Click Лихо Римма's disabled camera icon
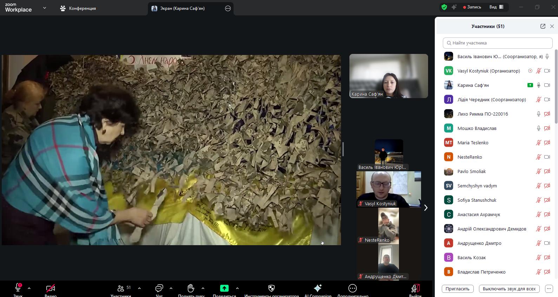Viewport: 558px width, 297px height. click(547, 114)
